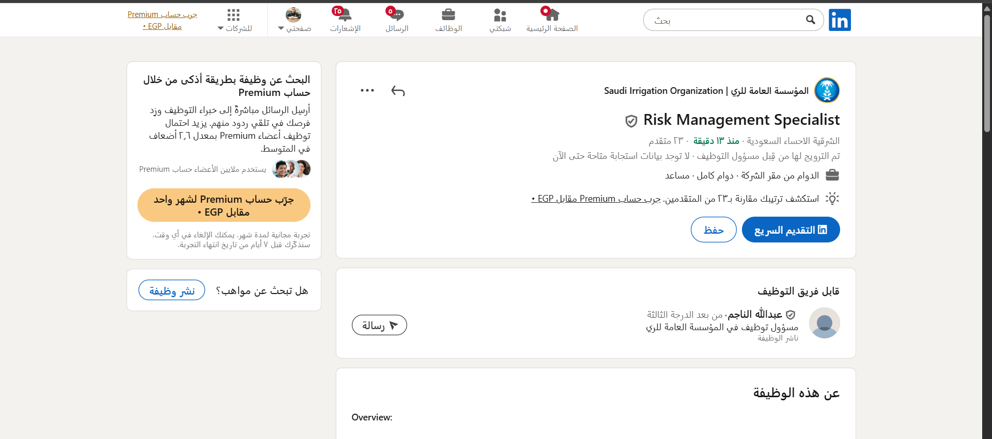Screen dimensions: 992x439
Task: Click the verification shield beside job title
Action: click(631, 121)
